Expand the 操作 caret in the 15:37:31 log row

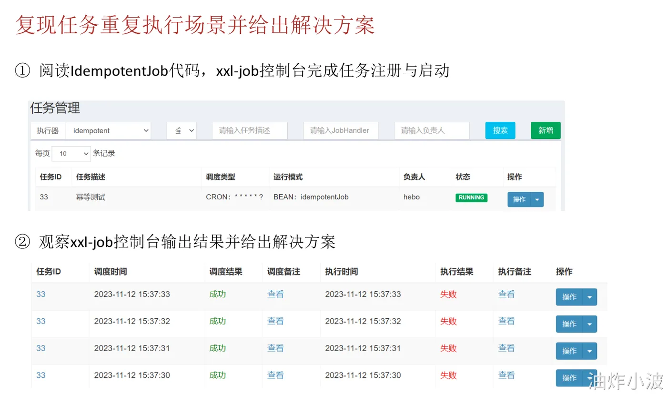pos(590,351)
